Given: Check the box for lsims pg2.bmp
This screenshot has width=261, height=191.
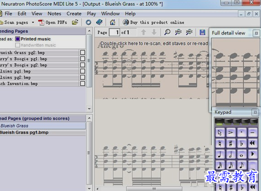Looking at the screenshot, I should point(82,77).
